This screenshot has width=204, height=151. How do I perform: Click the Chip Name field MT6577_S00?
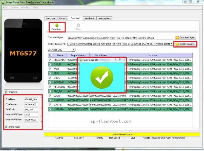click(x=31, y=99)
